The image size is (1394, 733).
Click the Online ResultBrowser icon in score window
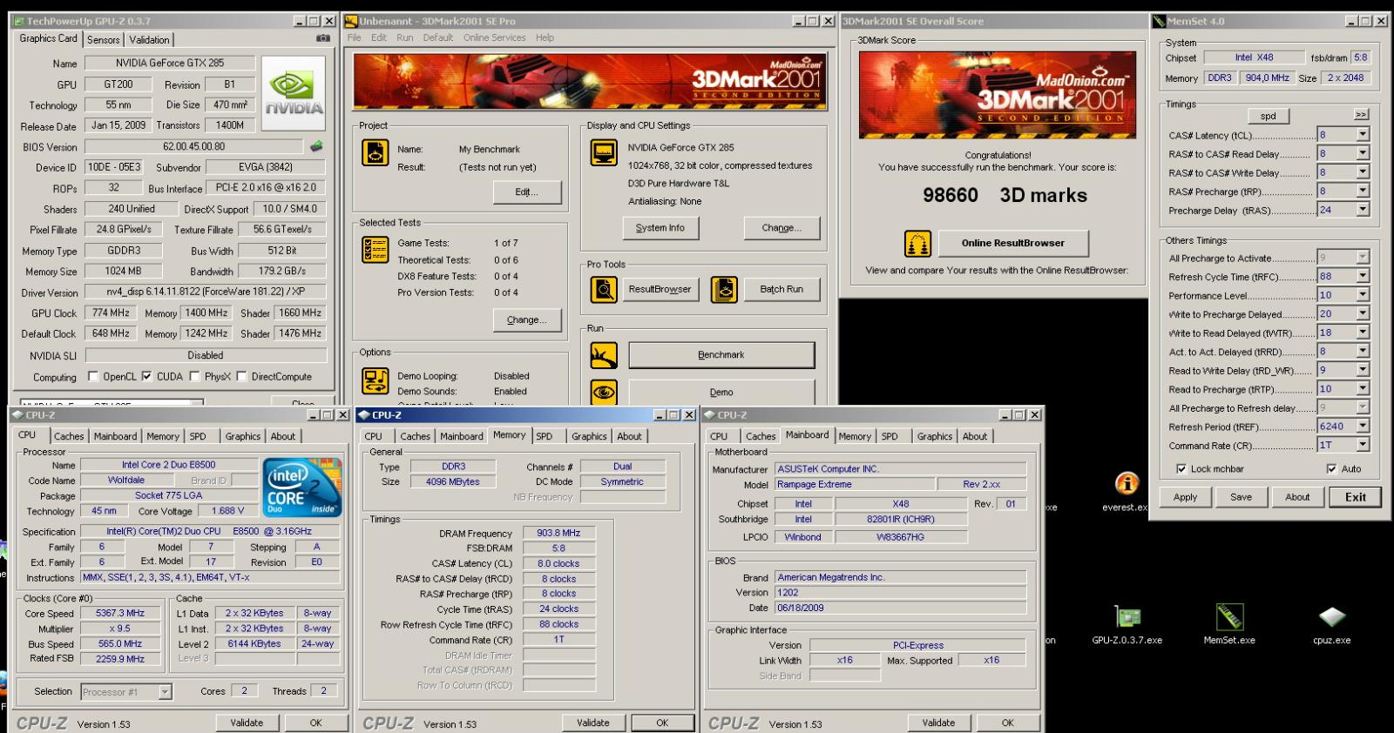tap(917, 244)
